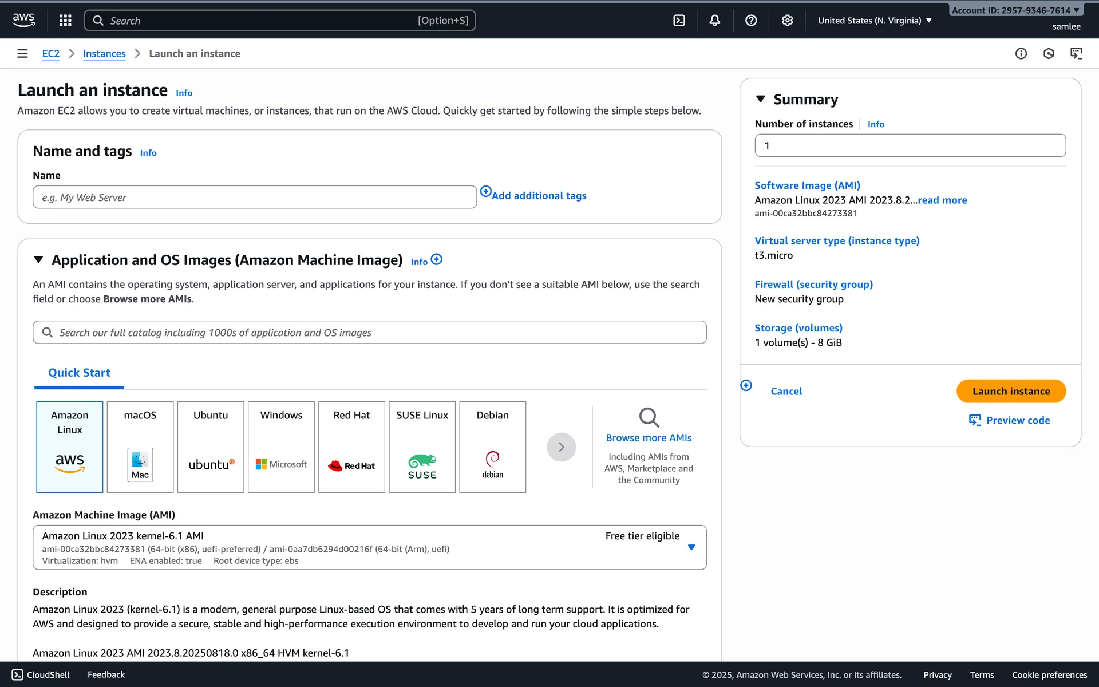This screenshot has width=1099, height=687.
Task: Open the info panel circle icon
Action: tap(1021, 53)
